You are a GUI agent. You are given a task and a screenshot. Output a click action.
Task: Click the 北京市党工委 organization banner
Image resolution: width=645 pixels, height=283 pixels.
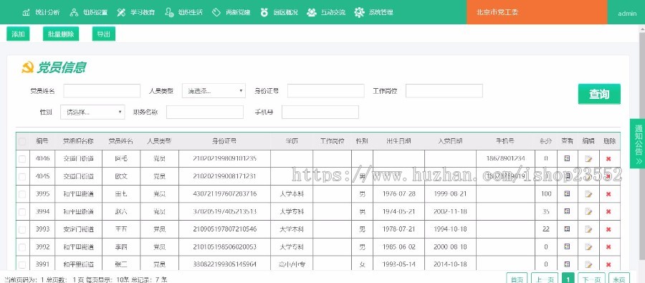537,12
